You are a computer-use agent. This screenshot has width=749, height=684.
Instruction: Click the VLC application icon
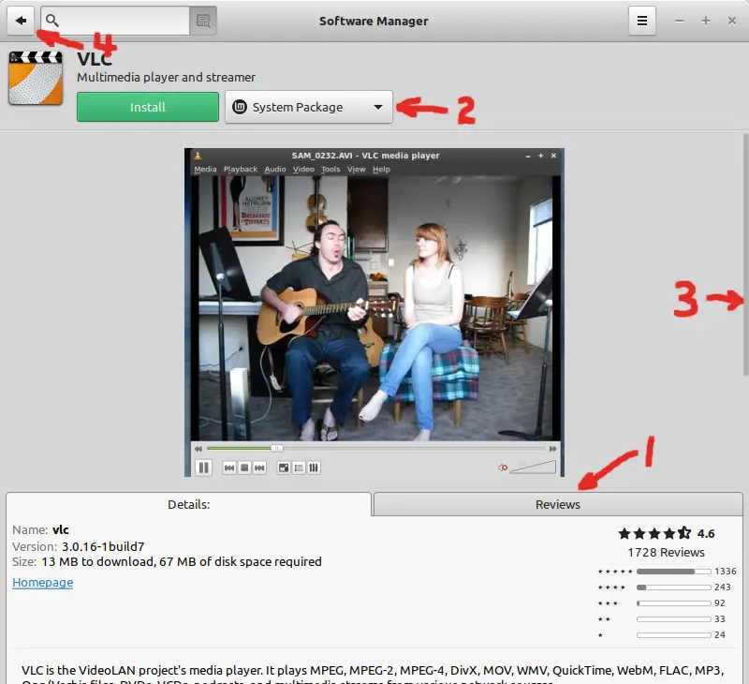[x=36, y=79]
